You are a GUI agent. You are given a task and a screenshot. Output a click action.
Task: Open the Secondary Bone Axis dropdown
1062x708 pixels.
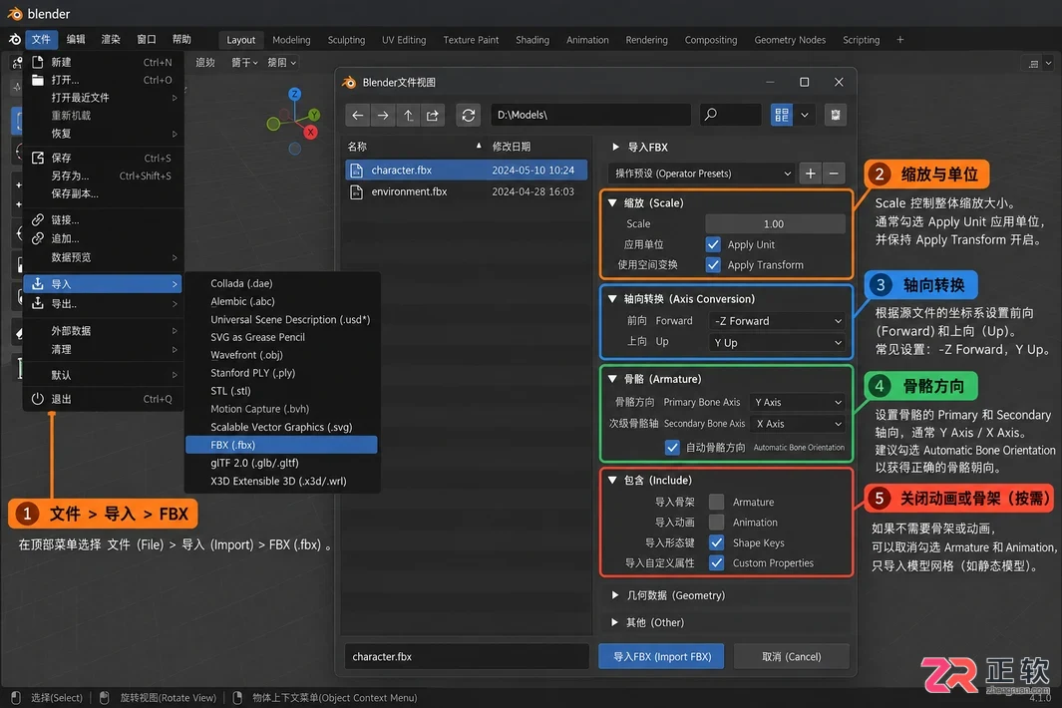pos(798,424)
